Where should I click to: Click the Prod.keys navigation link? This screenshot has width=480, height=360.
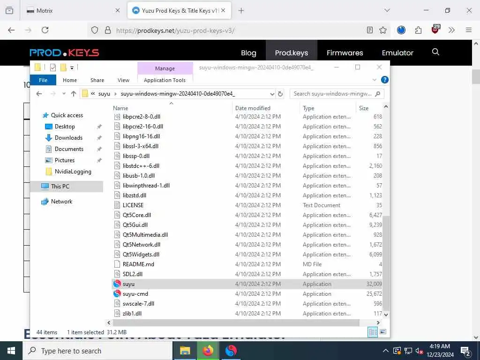click(292, 52)
